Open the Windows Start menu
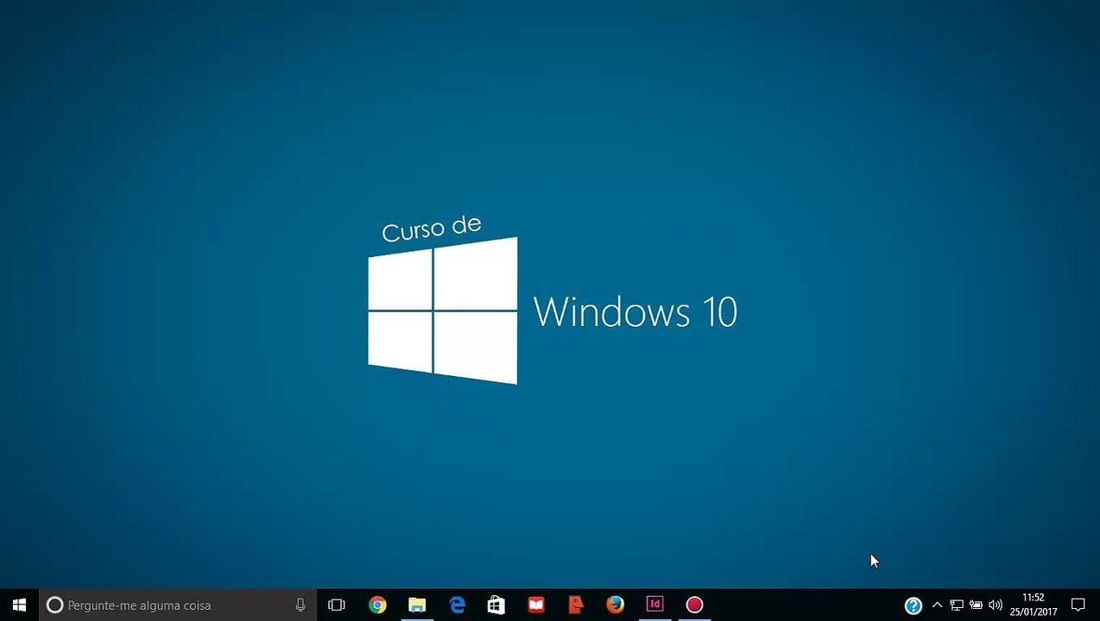The height and width of the screenshot is (621, 1100). click(19, 605)
